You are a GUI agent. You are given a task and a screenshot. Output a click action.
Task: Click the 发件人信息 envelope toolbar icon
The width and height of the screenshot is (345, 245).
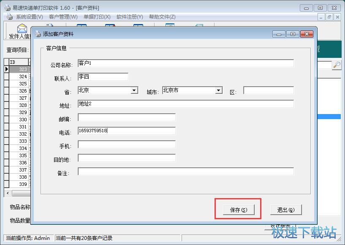point(22,28)
